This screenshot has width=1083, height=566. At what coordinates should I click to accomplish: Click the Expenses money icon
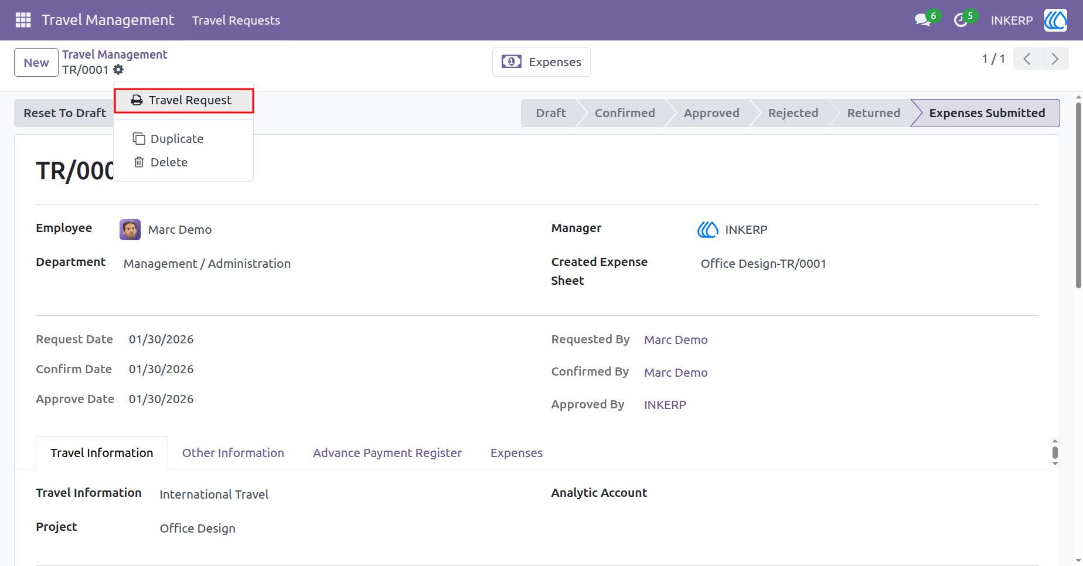[x=511, y=62]
